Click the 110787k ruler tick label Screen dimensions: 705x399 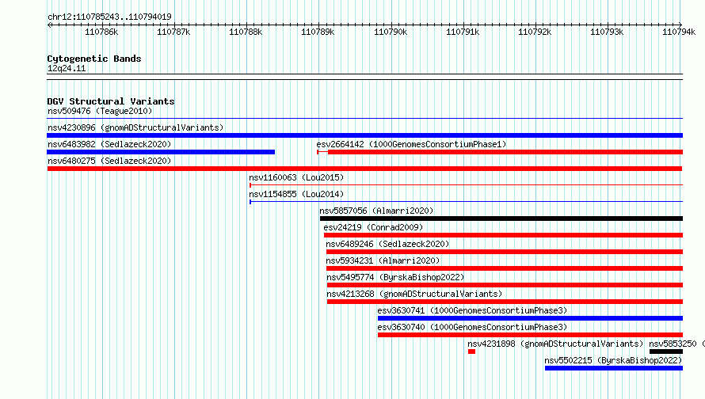[173, 32]
